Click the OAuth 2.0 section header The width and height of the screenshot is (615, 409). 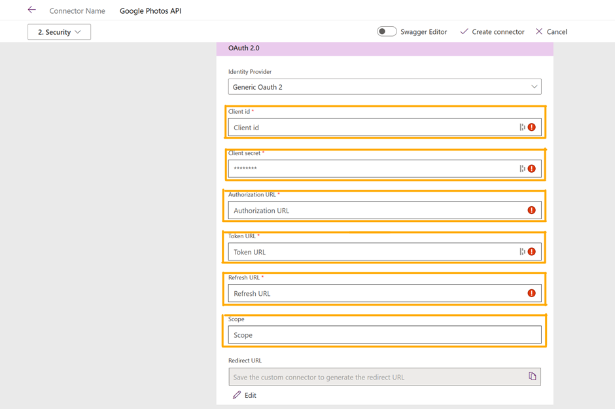coord(385,48)
